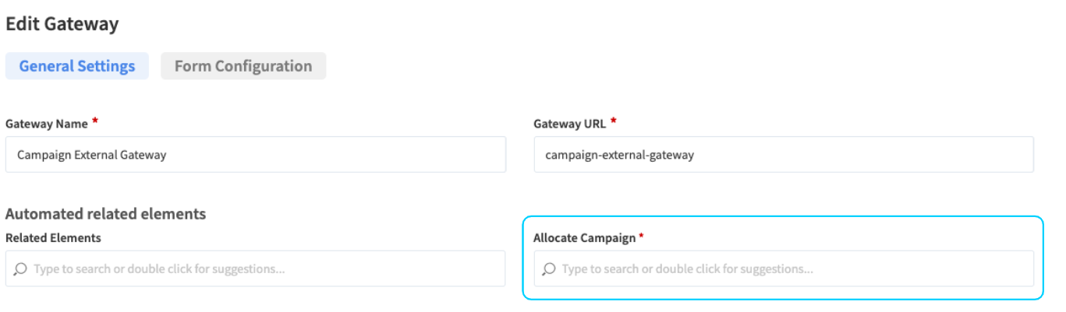Click the Related Elements placeholder text
This screenshot has height=312, width=1066.
(159, 269)
